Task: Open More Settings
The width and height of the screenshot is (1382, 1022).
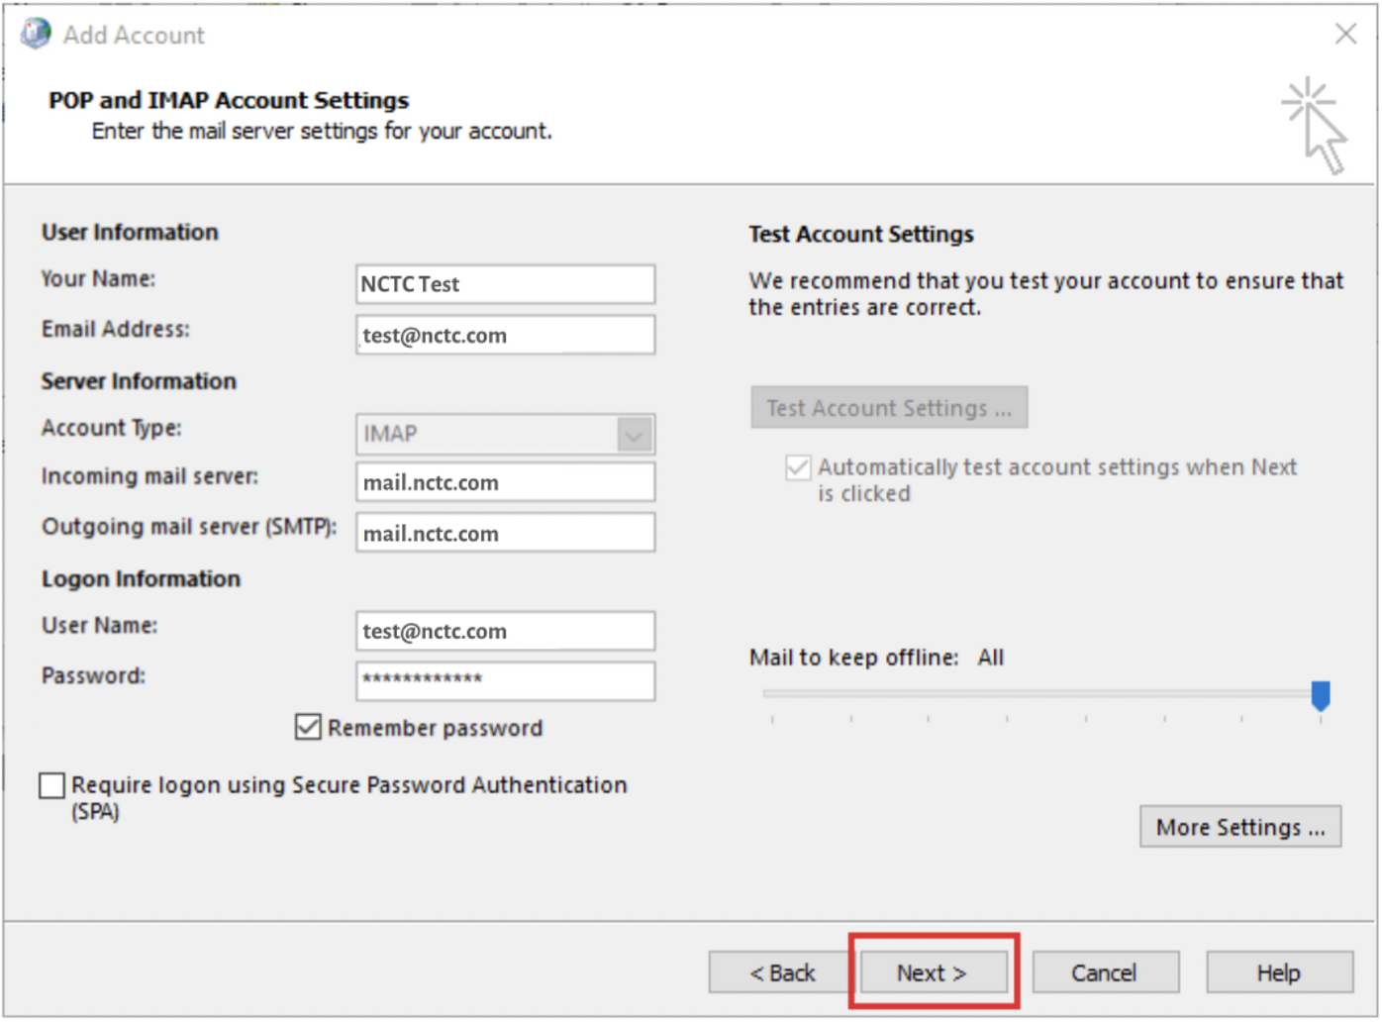Action: pos(1239,827)
